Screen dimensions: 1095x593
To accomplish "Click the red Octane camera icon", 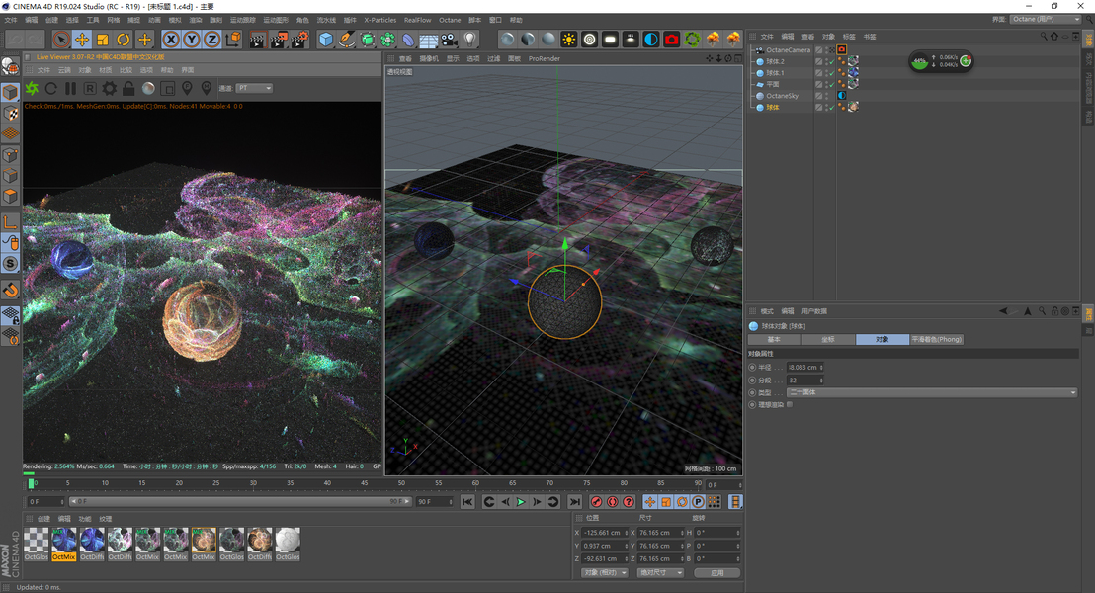I will (x=672, y=40).
